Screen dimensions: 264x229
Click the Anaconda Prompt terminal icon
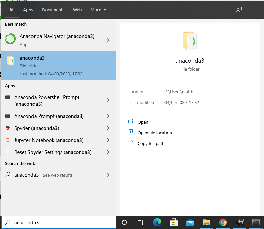8,116
